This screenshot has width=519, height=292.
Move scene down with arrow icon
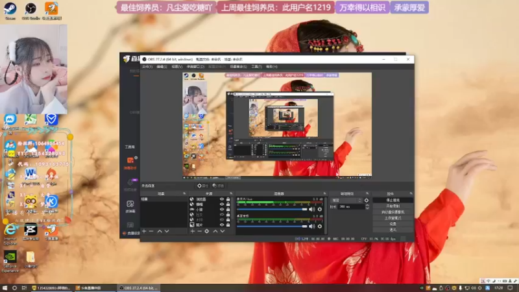point(167,231)
